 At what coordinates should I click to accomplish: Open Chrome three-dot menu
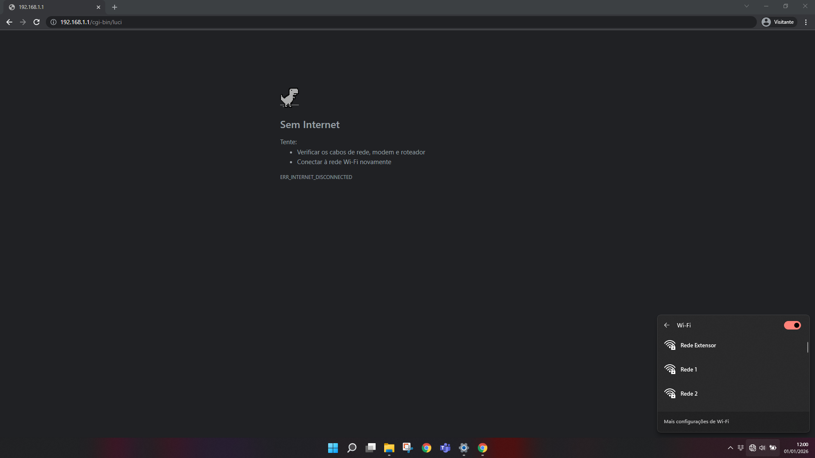click(806, 22)
